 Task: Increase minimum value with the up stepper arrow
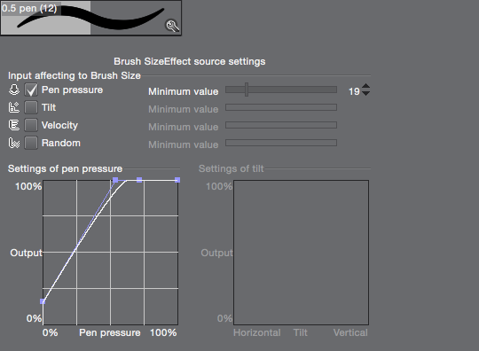coord(365,86)
